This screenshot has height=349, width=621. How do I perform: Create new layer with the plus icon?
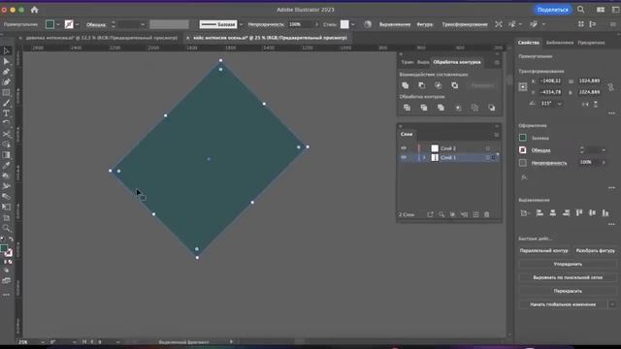(475, 214)
